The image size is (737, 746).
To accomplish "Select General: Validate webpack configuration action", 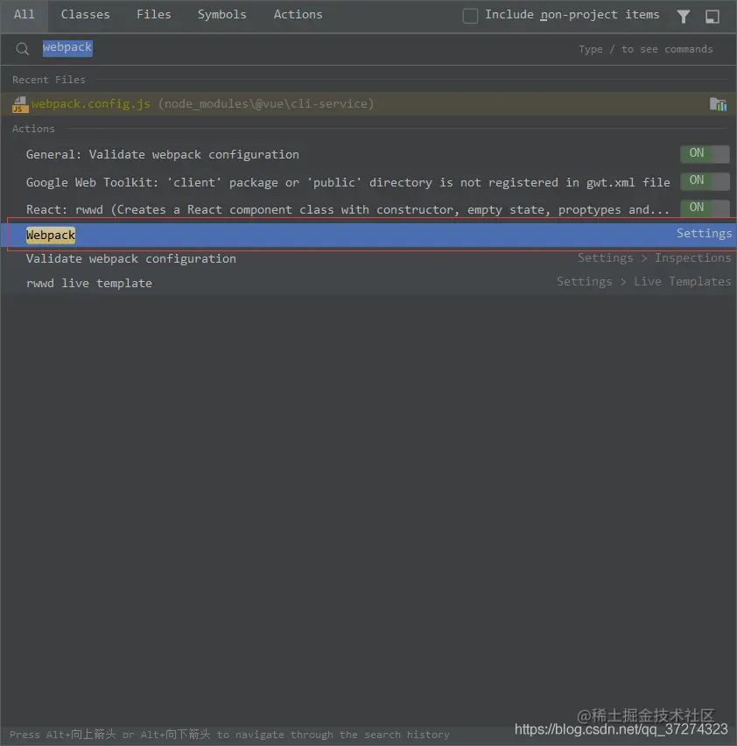I will tap(368, 155).
